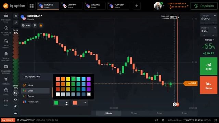The height and width of the screenshot is (123, 219).
Task: Mute sound with speaker icon
Action: tap(156, 120)
